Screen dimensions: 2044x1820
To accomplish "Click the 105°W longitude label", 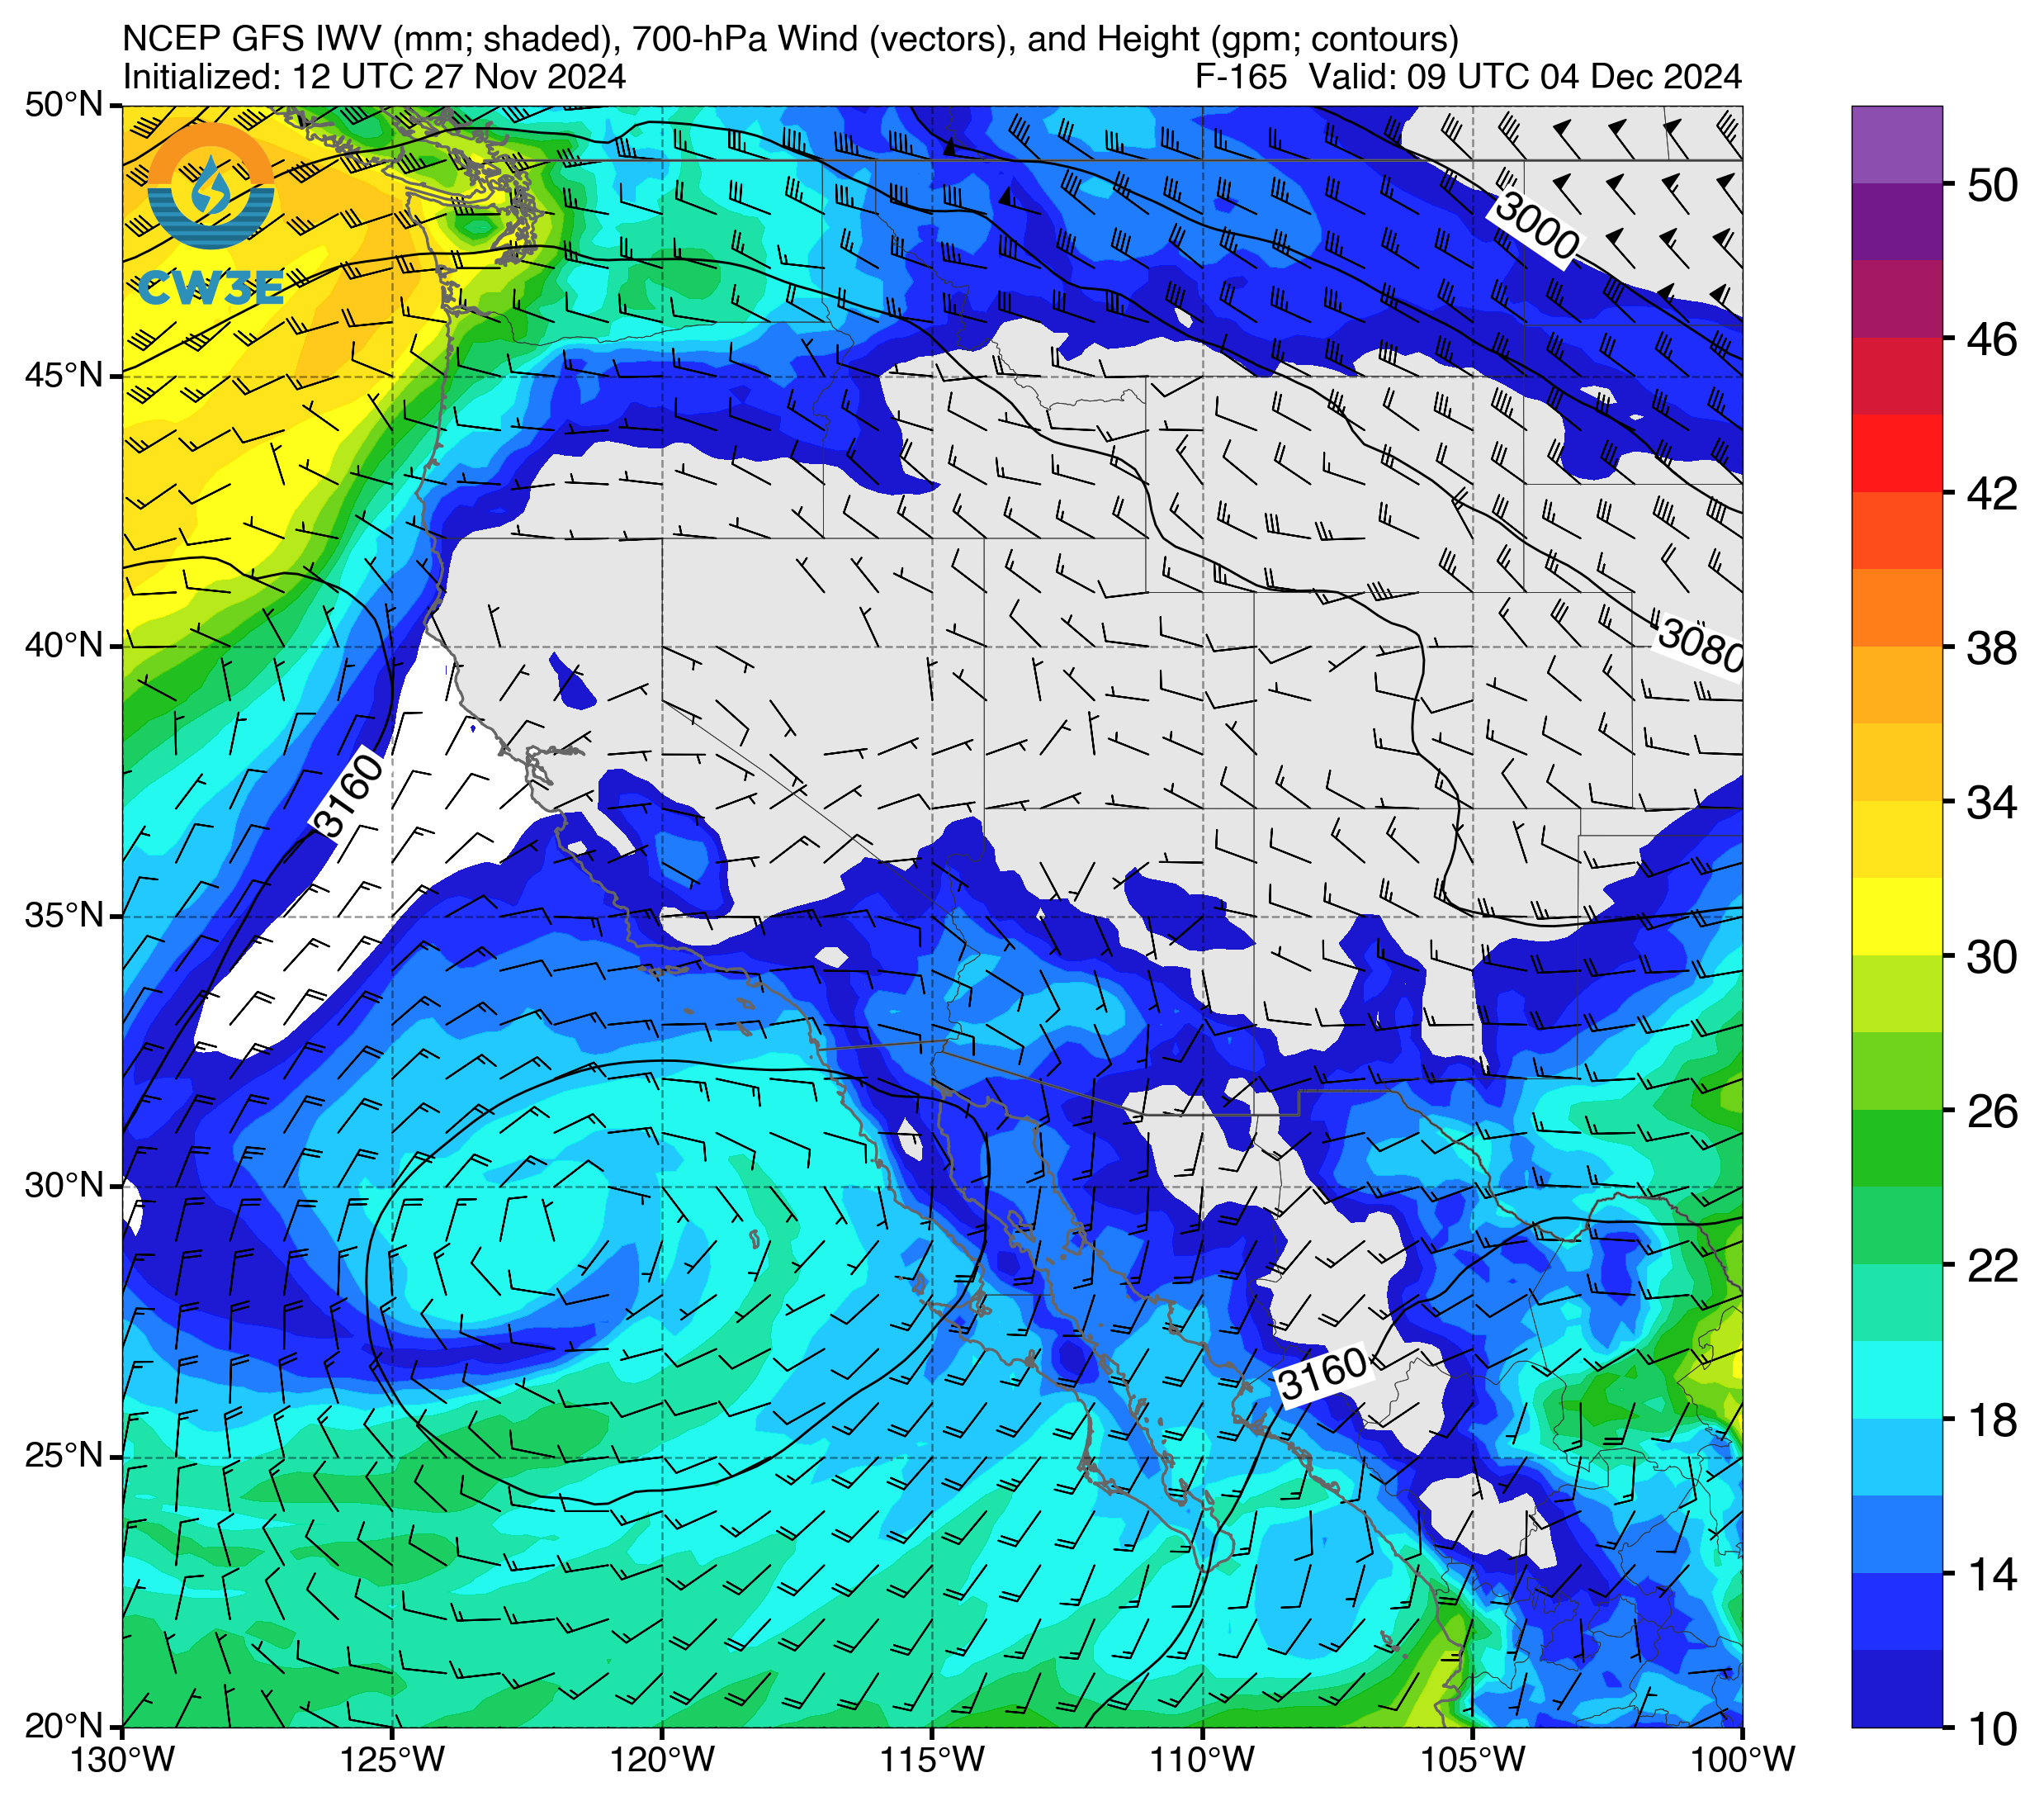I will point(1472,1759).
